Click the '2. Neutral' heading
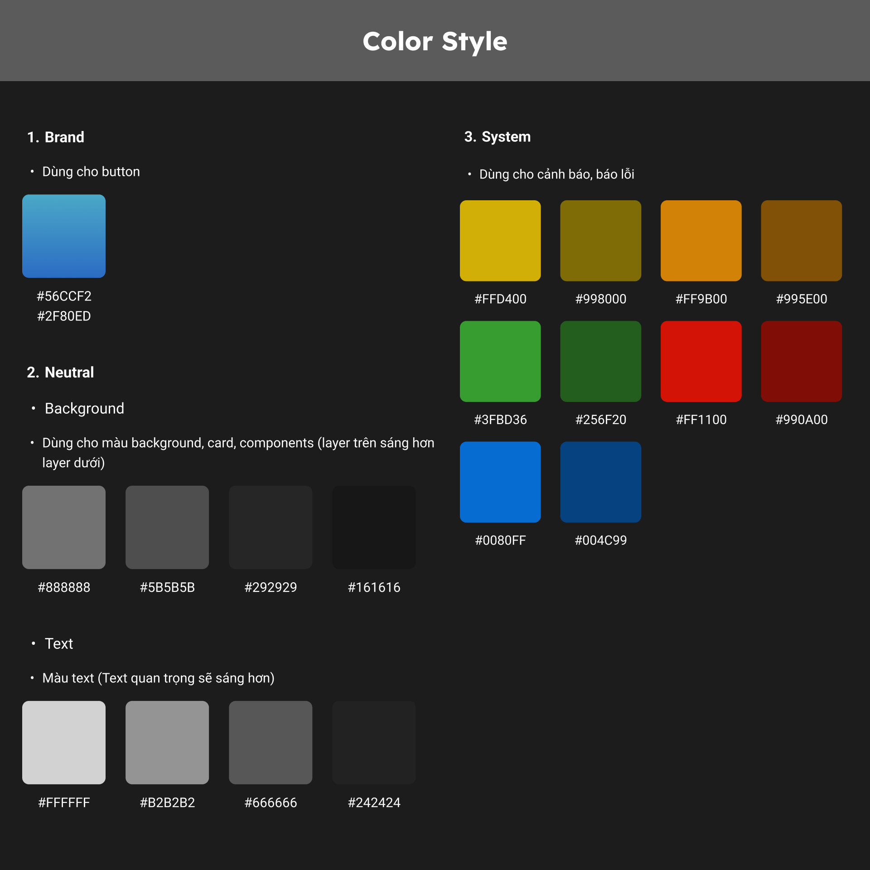The width and height of the screenshot is (870, 870). click(60, 372)
